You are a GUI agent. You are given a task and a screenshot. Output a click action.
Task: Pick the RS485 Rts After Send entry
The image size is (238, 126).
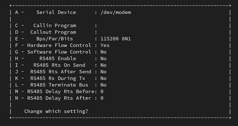[x=61, y=72]
